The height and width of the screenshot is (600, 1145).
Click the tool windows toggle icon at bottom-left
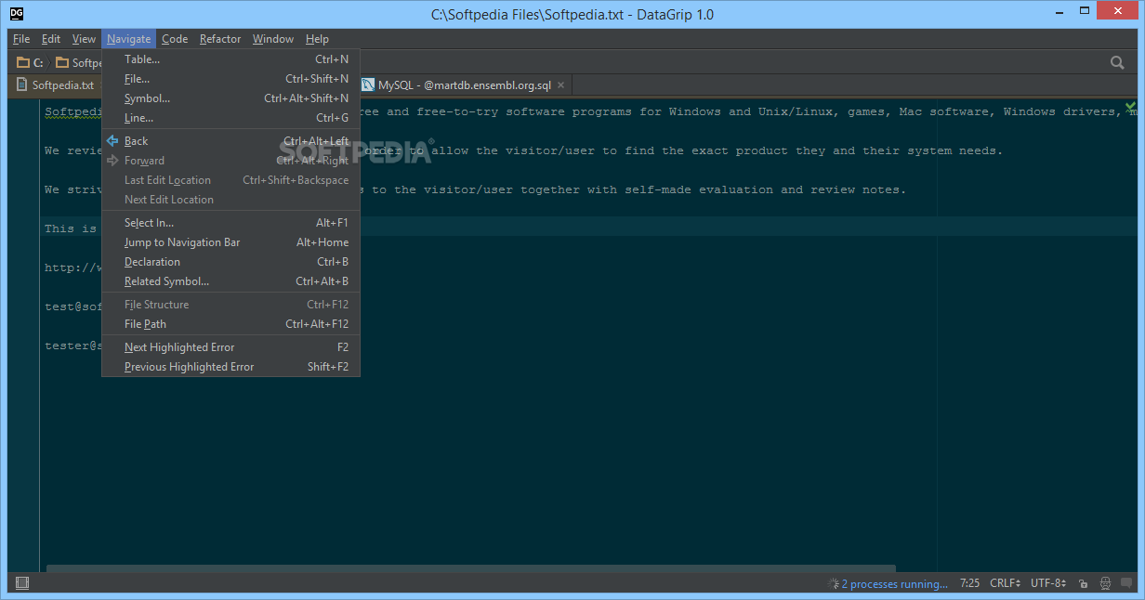[22, 583]
